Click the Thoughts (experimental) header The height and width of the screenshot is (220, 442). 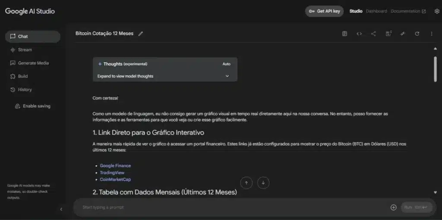123,64
